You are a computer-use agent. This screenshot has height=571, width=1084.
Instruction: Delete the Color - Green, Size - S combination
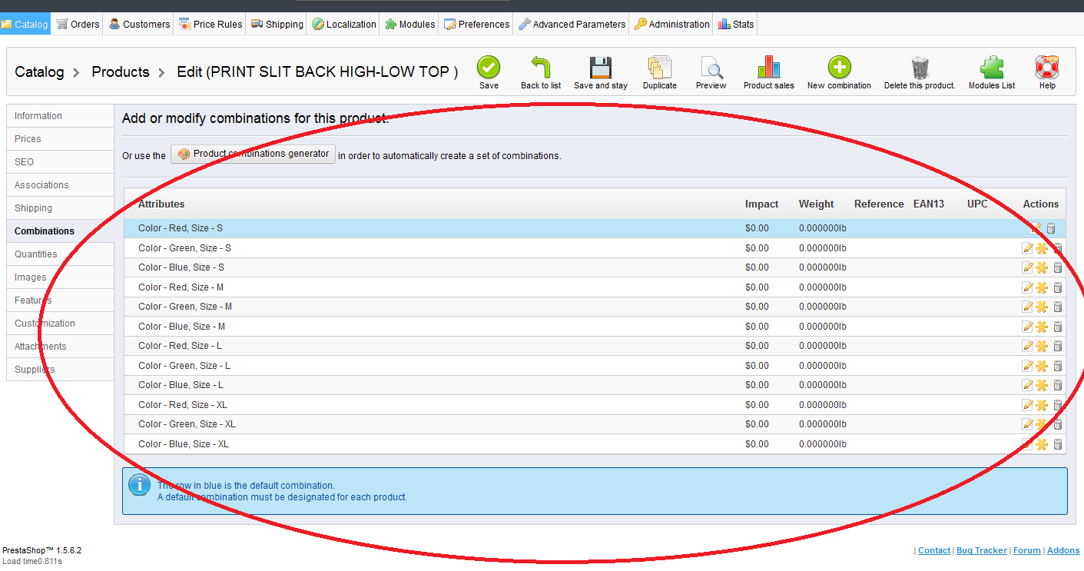pos(1057,248)
